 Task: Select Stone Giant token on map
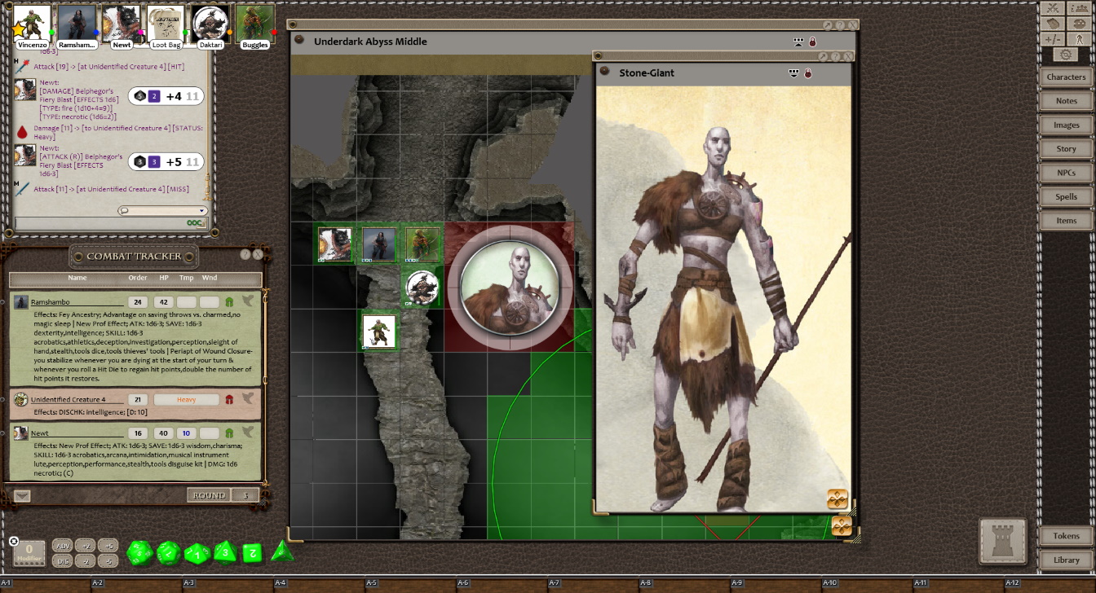tap(508, 287)
